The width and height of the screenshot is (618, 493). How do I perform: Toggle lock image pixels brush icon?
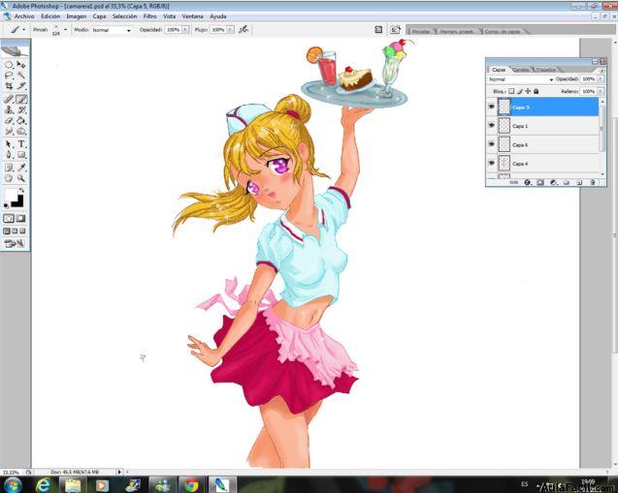click(519, 91)
